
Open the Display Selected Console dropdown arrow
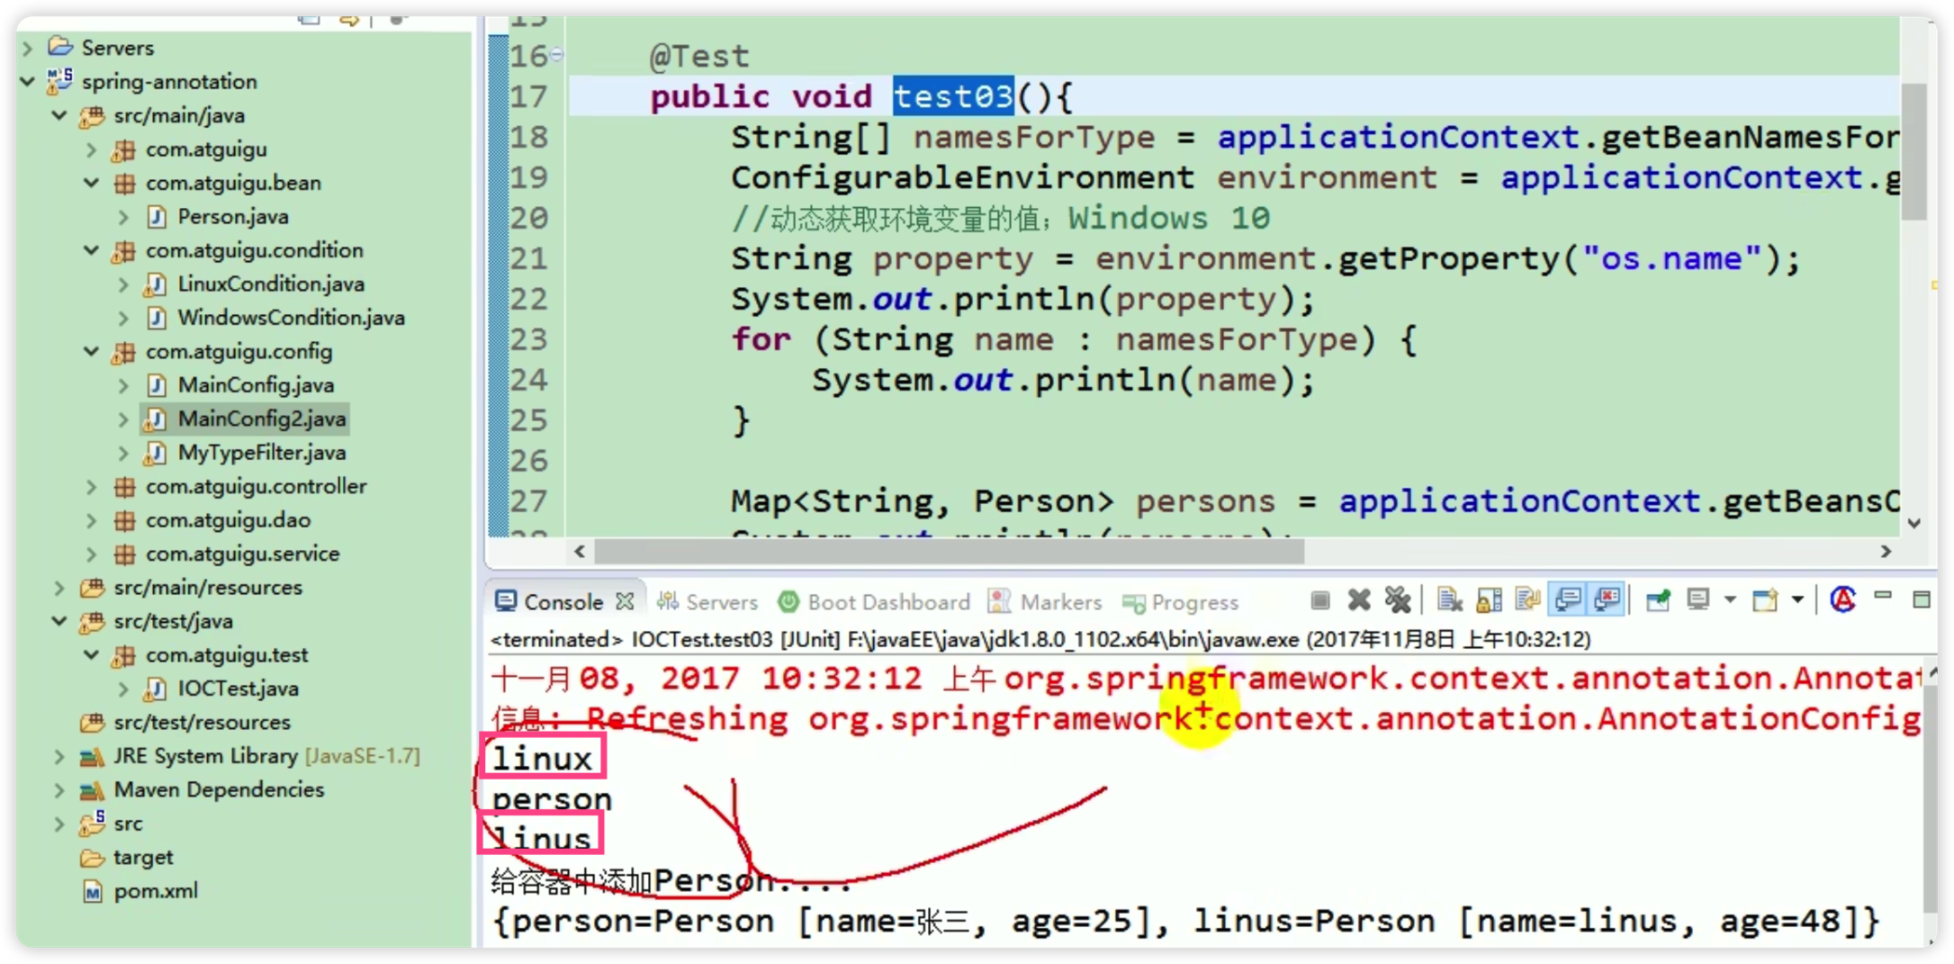pos(1730,600)
